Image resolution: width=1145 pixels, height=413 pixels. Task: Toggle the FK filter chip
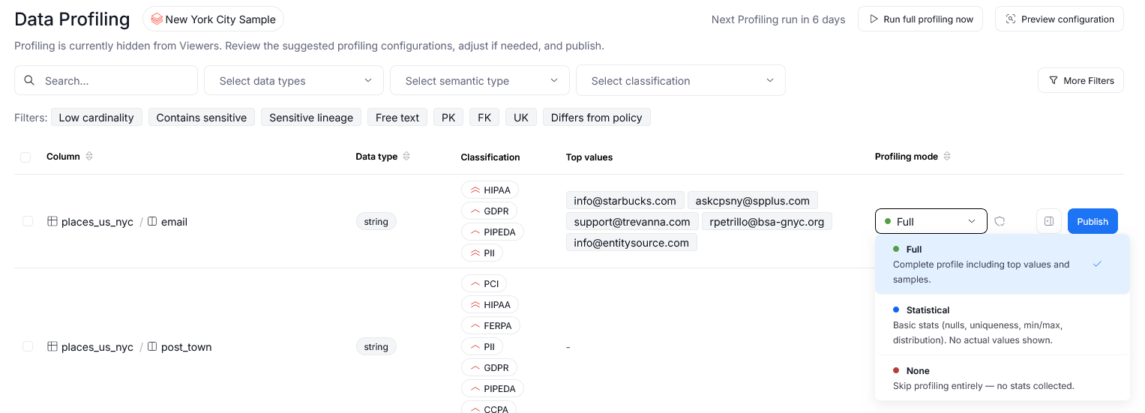tap(484, 117)
